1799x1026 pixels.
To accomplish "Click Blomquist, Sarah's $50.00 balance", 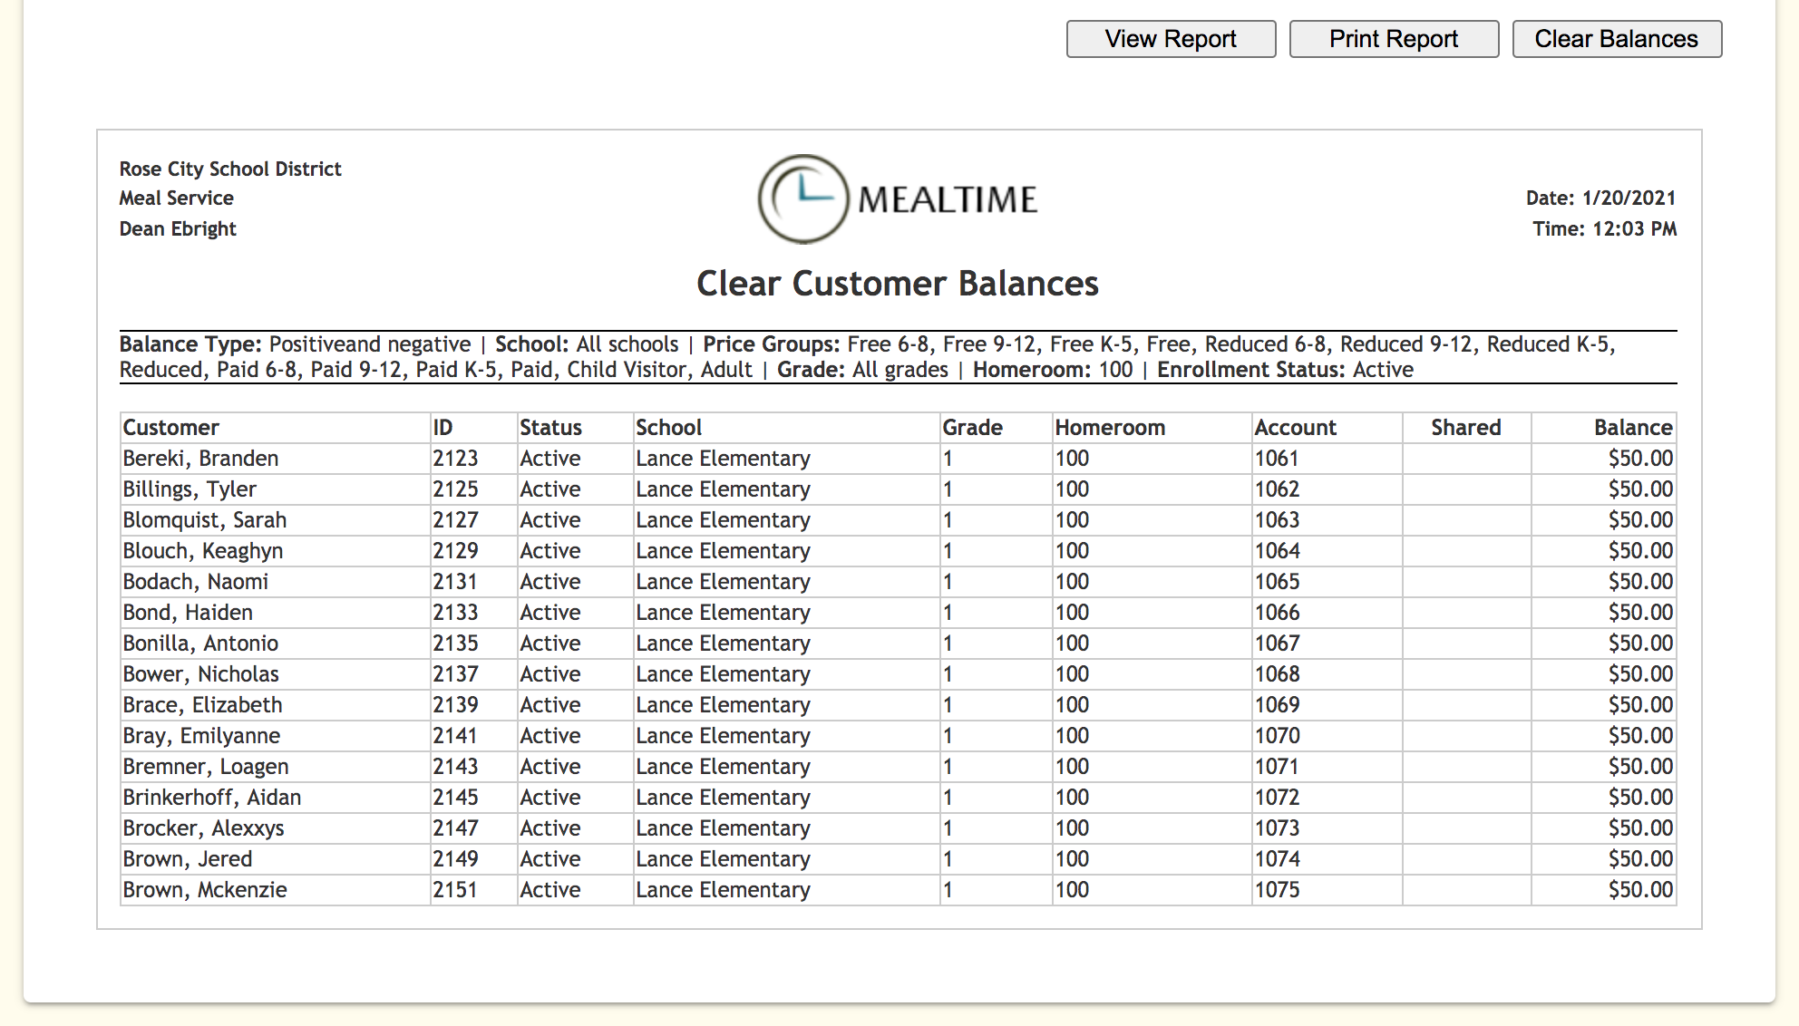I will click(x=1639, y=520).
